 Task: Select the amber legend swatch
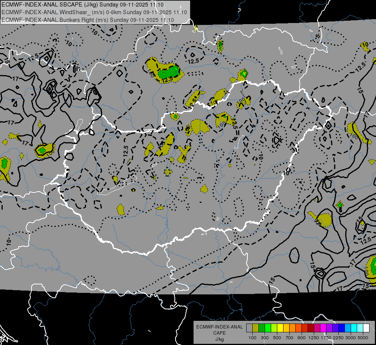(286, 328)
